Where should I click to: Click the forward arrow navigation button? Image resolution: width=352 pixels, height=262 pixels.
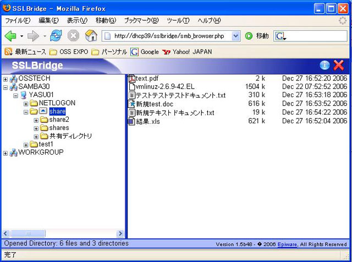pyautogui.click(x=33, y=36)
